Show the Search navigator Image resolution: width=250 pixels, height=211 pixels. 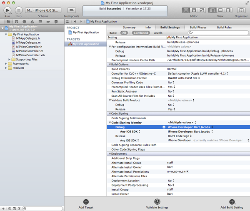24,22
